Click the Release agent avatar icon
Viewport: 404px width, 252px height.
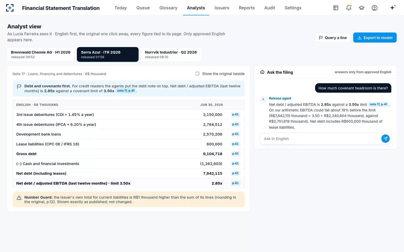263,99
